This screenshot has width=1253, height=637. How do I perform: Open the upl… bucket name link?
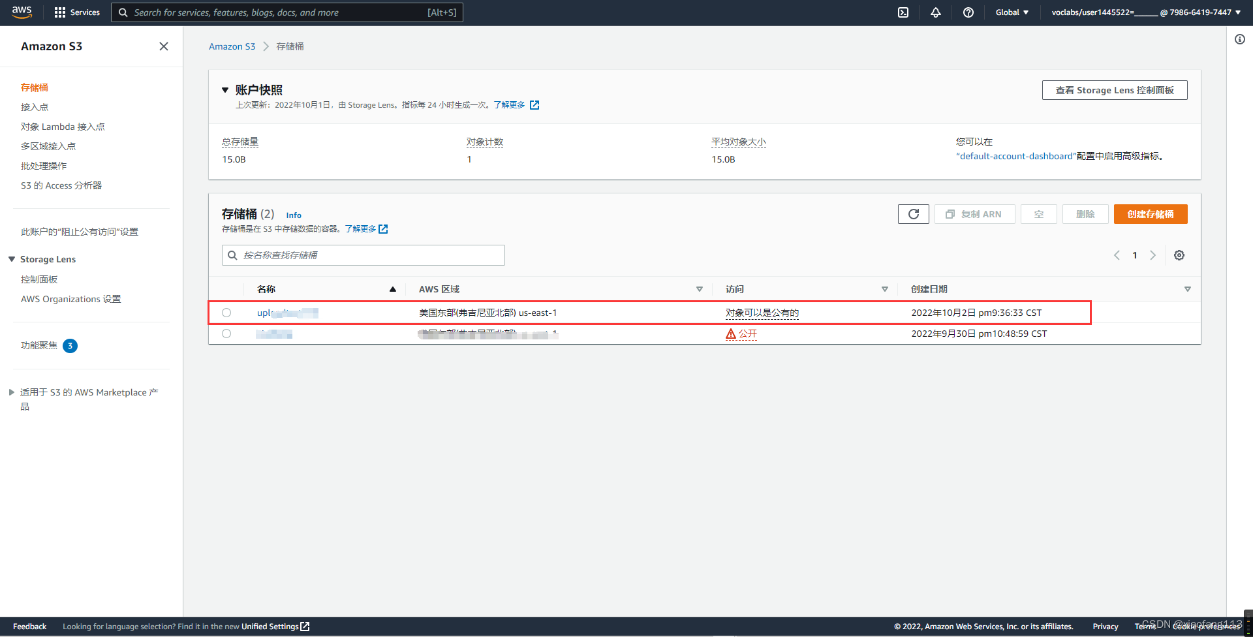[x=288, y=313]
